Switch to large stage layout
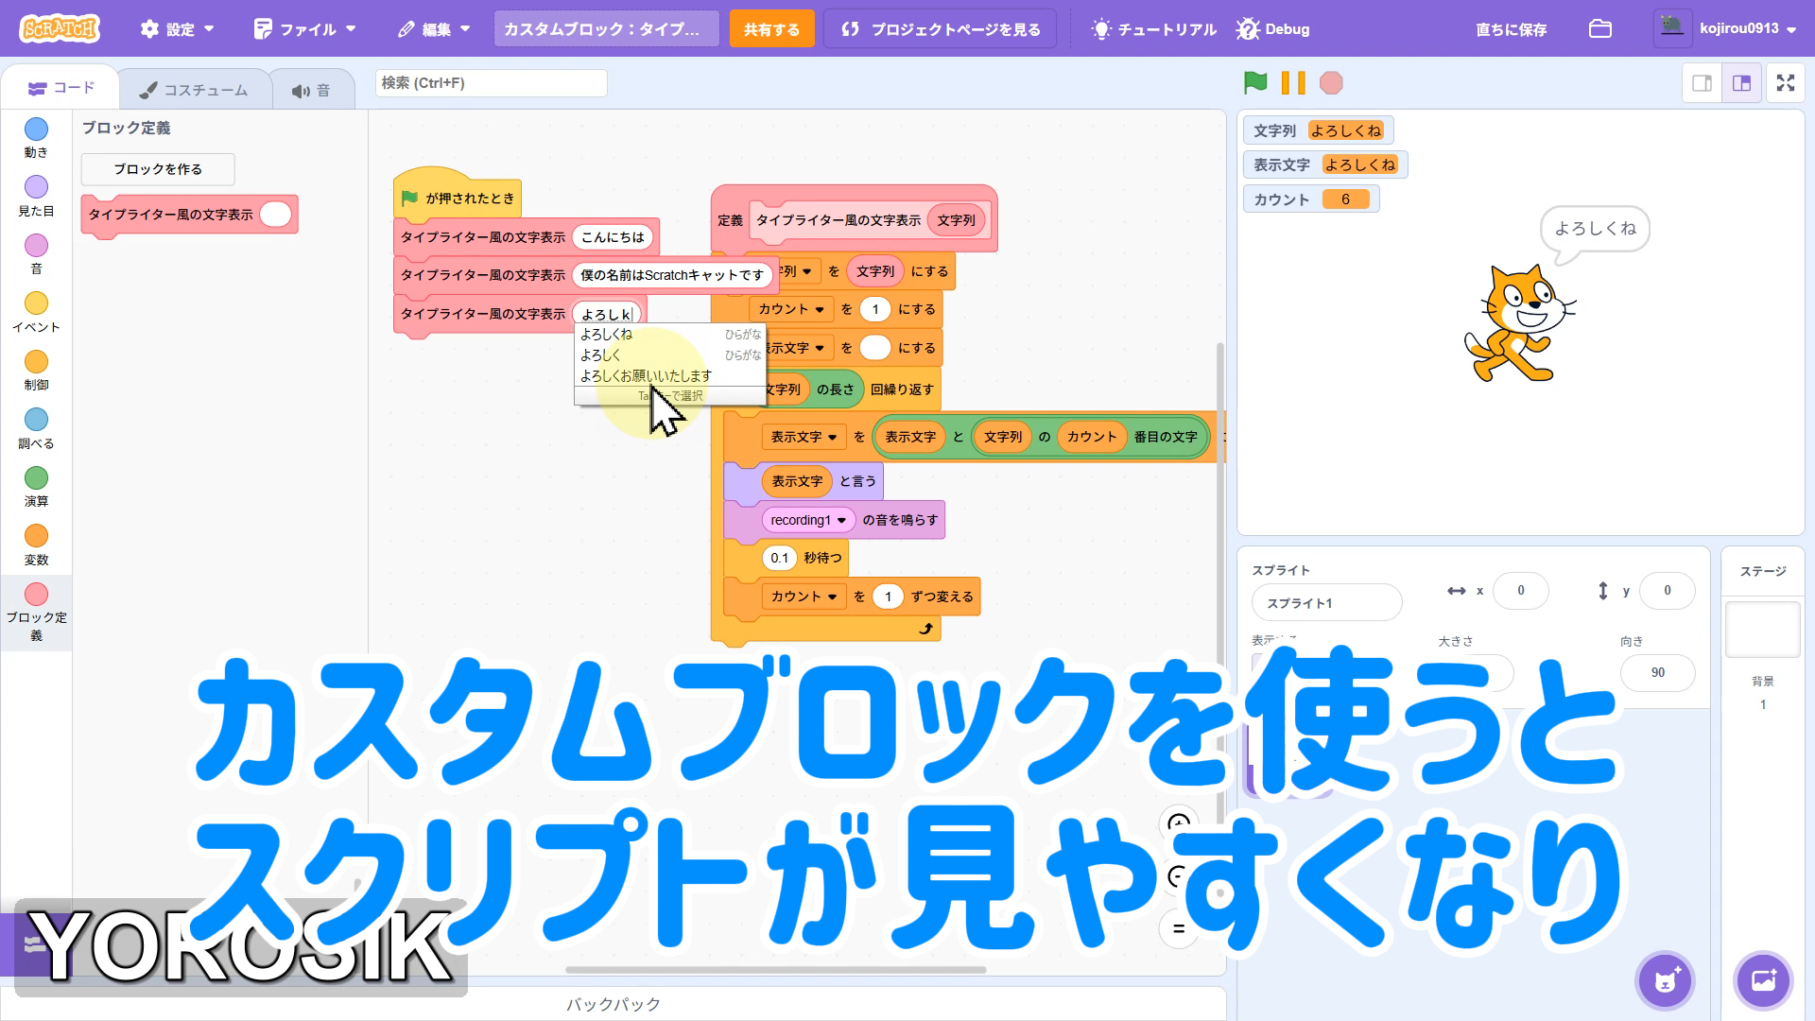The image size is (1815, 1021). [x=1741, y=83]
